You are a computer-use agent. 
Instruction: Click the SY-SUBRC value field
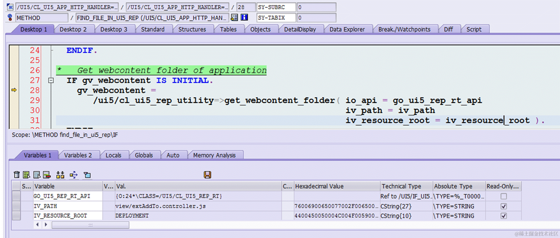pyautogui.click(x=316, y=7)
